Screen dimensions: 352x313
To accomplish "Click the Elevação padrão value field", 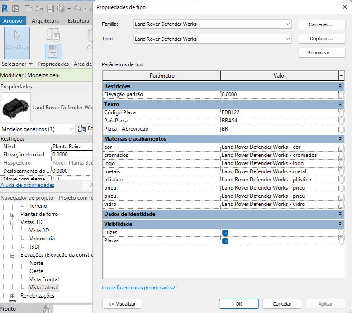I will tap(280, 94).
